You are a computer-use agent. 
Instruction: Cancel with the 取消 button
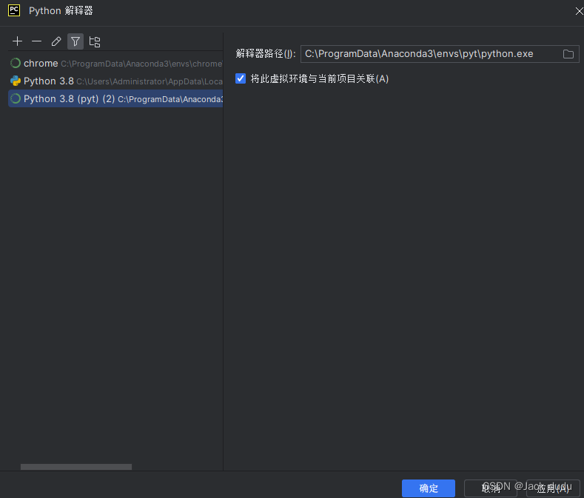[491, 488]
